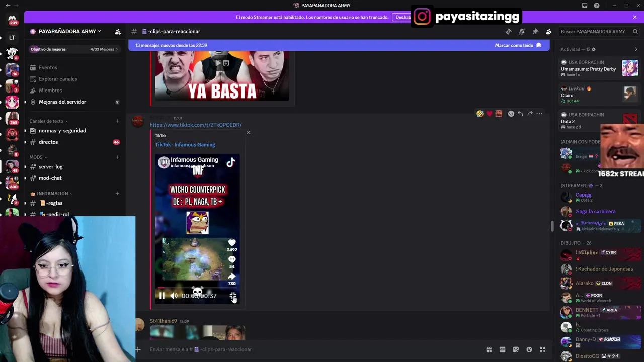Open Actividad settings gear icon

[x=594, y=49]
